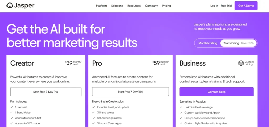The image size is (269, 127).
Task: Open the Company nav menu
Action: click(151, 6)
